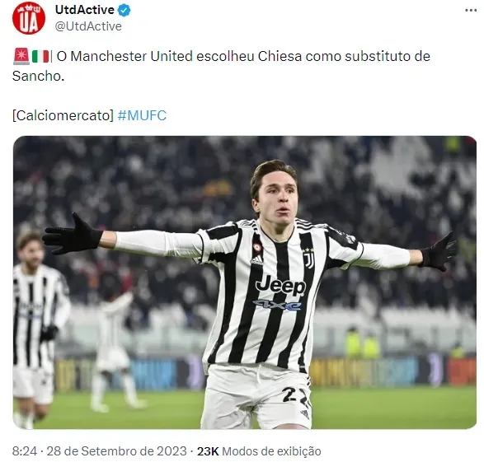Viewport: 484px width, 462px height.
Task: Click the UtdActive display name
Action: point(85,10)
